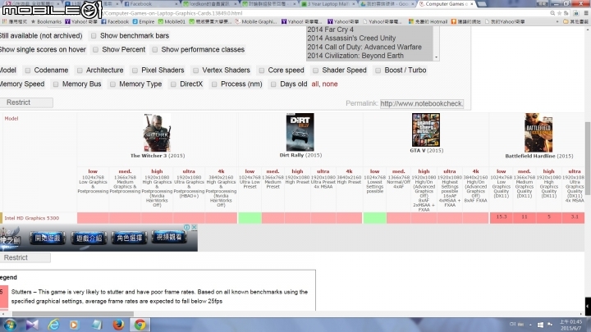
Task: Click the 'none' selection link
Action: point(330,84)
